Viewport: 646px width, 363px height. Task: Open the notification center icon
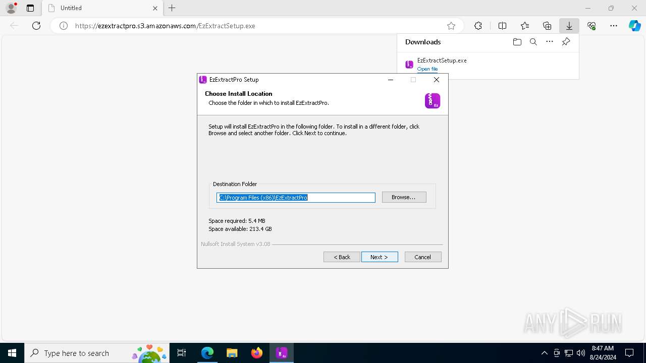pos(629,353)
